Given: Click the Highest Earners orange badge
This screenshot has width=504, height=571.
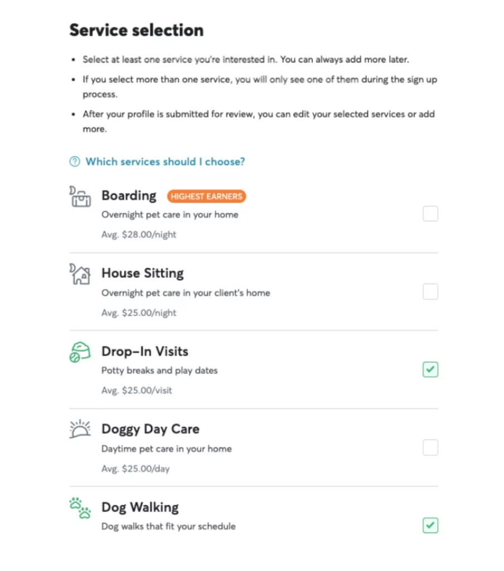Looking at the screenshot, I should pyautogui.click(x=206, y=196).
